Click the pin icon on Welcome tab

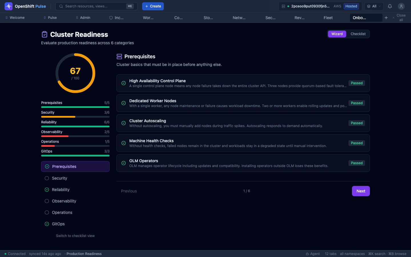[x=7, y=18]
